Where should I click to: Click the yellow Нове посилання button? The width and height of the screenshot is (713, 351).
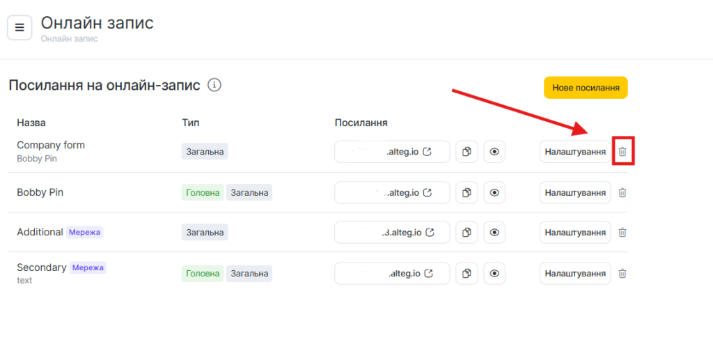[586, 88]
